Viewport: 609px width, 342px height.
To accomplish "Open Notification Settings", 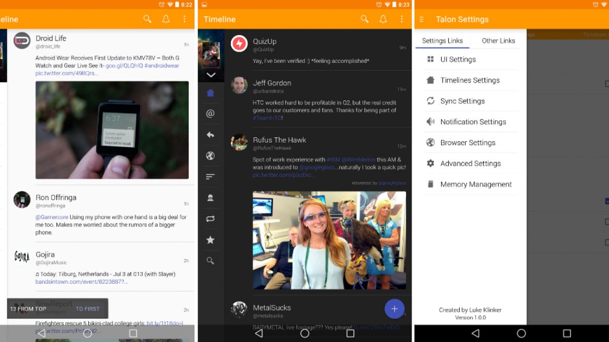I will (471, 122).
